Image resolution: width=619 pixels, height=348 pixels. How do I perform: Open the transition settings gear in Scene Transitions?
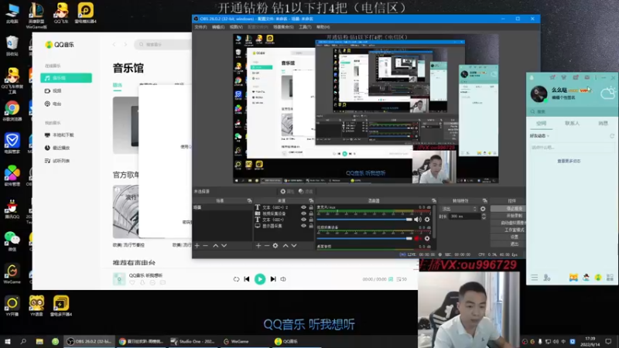pos(483,209)
